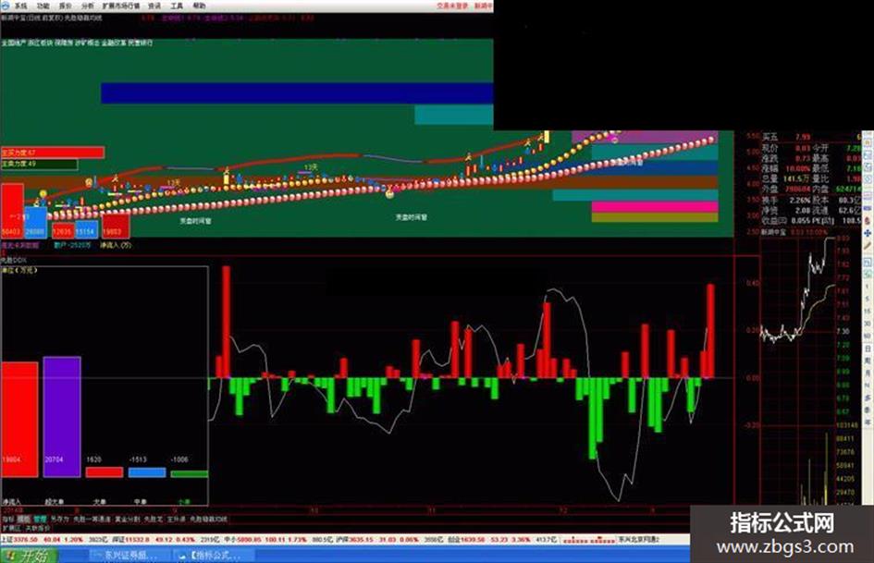Switch to 【指标公式 taskbar window
874x563 pixels.
215,556
